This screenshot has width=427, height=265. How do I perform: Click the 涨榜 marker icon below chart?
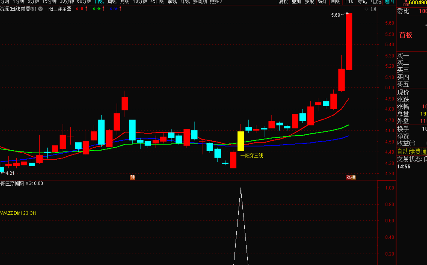point(351,177)
